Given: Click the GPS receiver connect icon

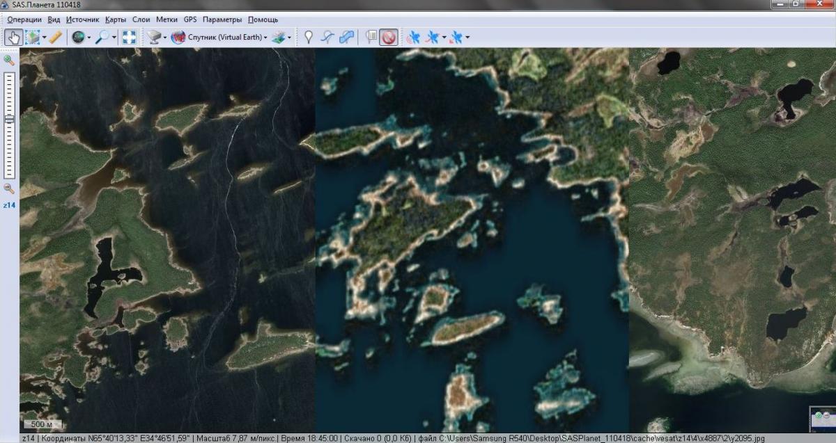Looking at the screenshot, I should [x=413, y=38].
